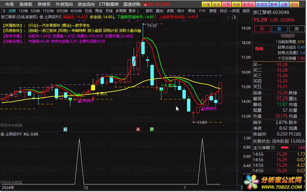Click the 首板 label
This screenshot has height=192, width=307.
pos(259,49)
